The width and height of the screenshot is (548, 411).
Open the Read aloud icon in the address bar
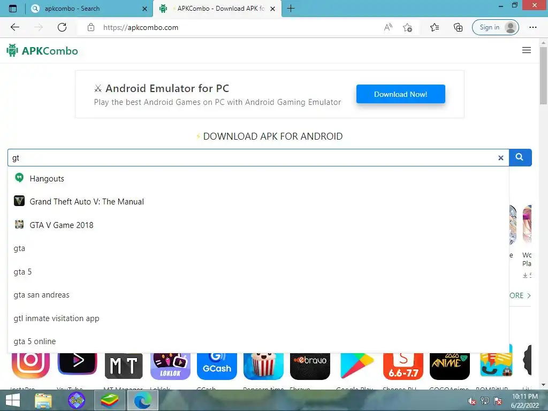[388, 27]
